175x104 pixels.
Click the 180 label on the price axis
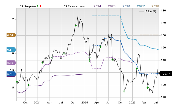click(164, 11)
